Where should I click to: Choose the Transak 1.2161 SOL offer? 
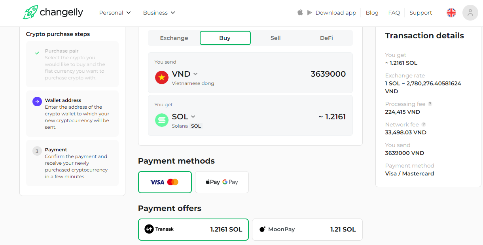pyautogui.click(x=193, y=230)
